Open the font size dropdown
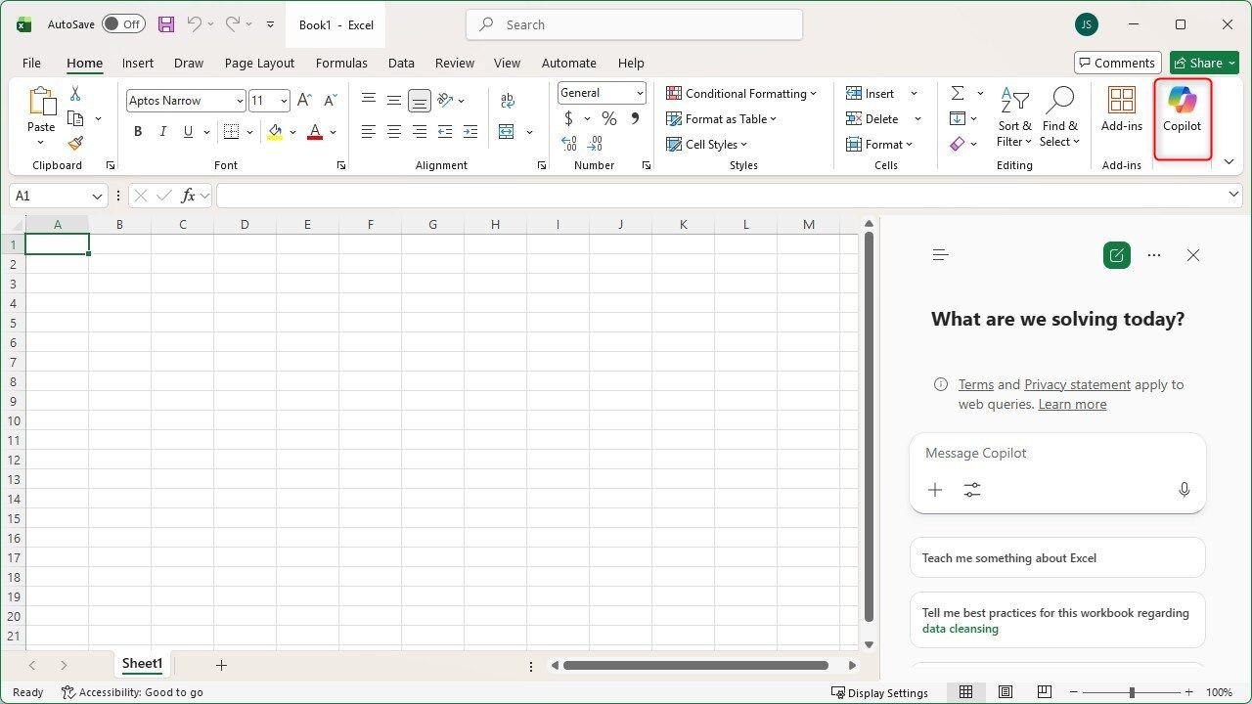Viewport: 1252px width, 704px height. [x=284, y=101]
